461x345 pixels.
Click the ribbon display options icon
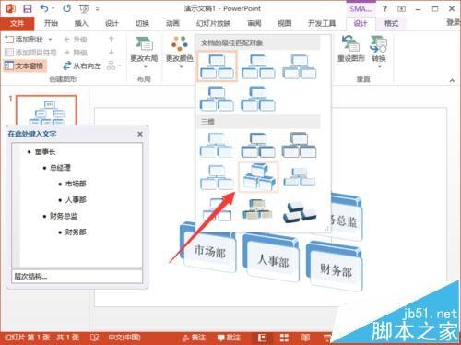(x=401, y=9)
